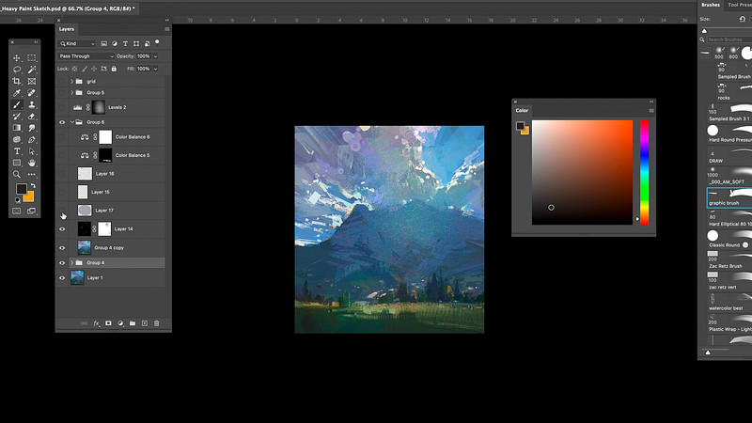Filter layers by pixel layers
This screenshot has height=423, width=752.
click(x=103, y=43)
